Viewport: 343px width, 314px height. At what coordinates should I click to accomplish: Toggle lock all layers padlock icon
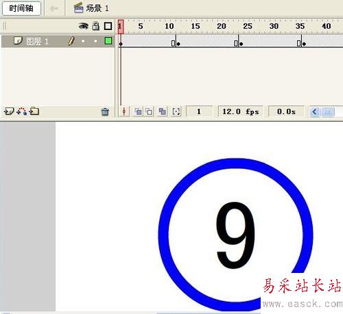(x=96, y=26)
